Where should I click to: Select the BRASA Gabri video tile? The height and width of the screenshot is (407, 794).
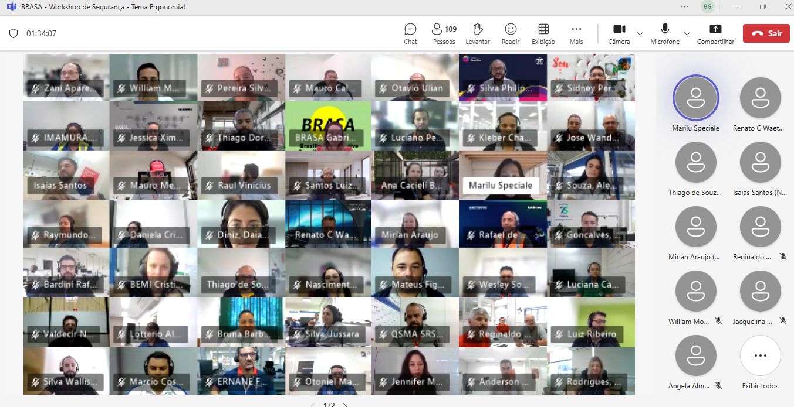329,126
